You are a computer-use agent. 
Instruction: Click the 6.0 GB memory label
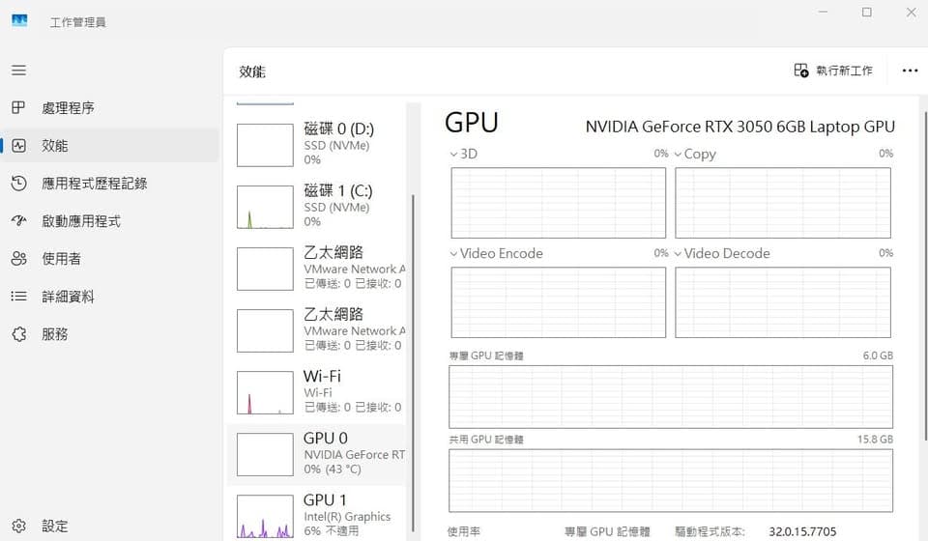(878, 356)
